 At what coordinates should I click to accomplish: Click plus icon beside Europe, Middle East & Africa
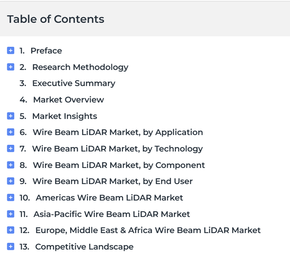10,230
